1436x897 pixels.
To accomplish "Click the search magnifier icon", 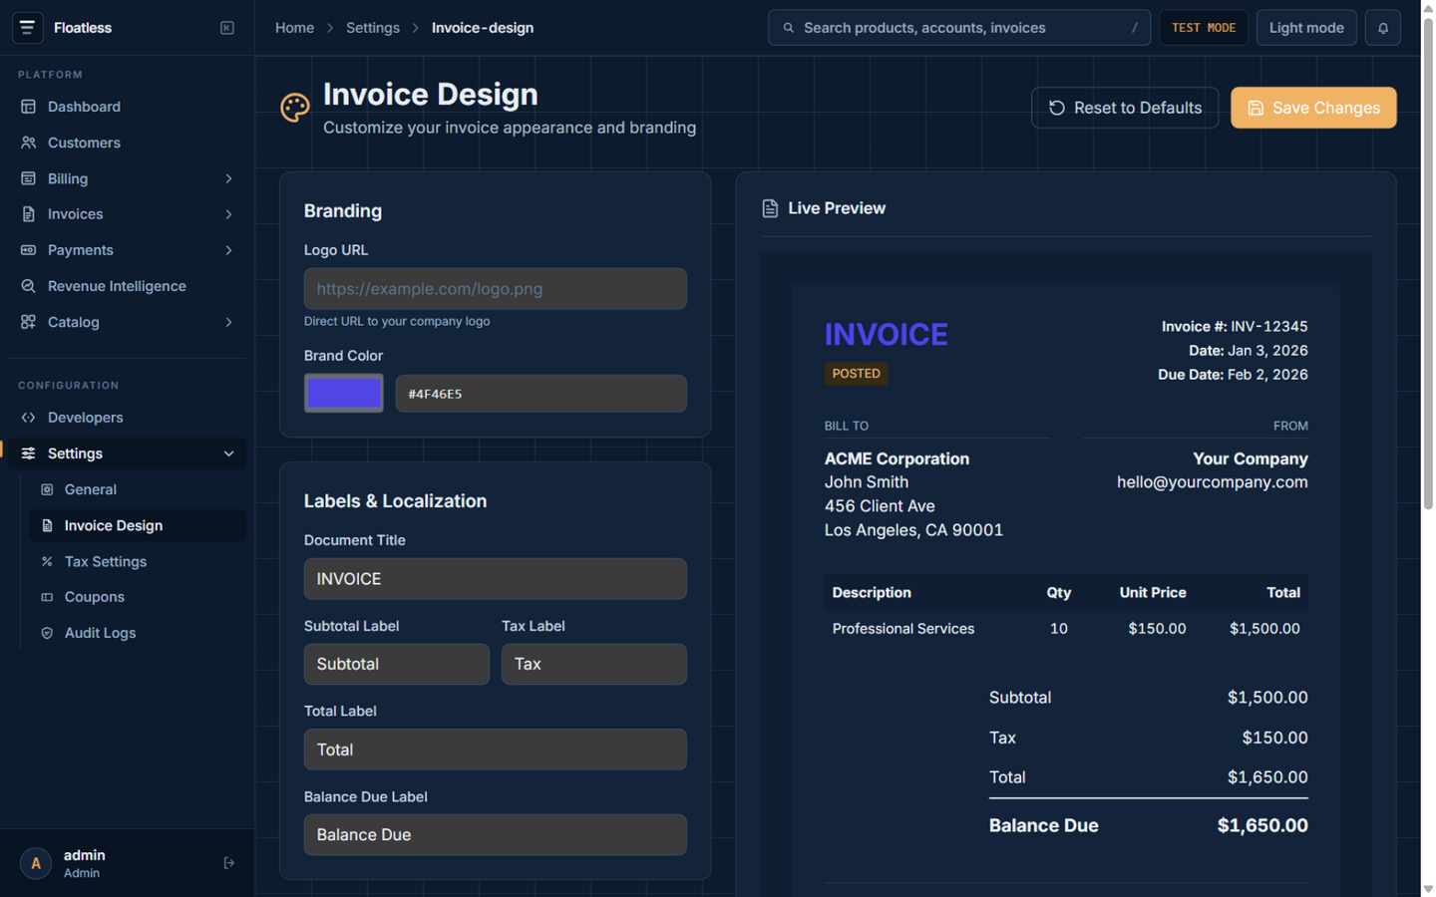I will point(789,28).
